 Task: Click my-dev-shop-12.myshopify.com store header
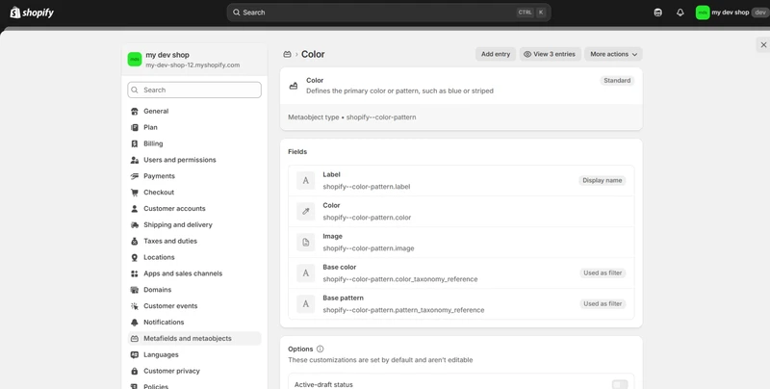tap(194, 60)
